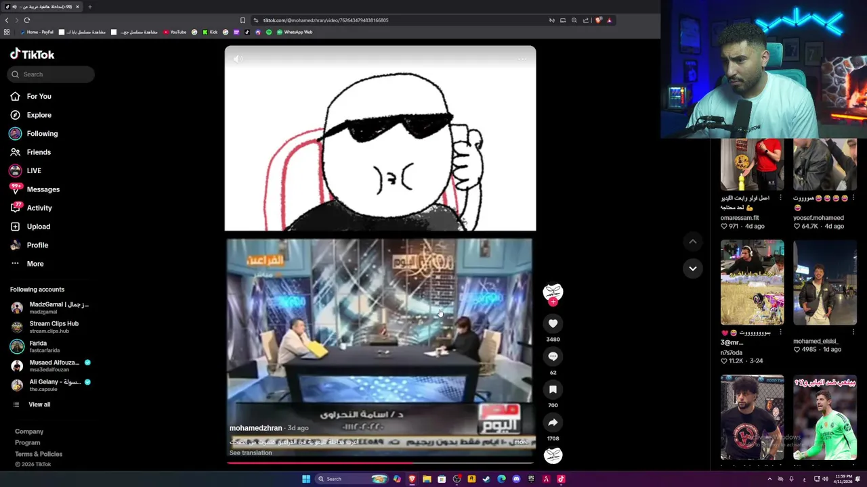Click the TikTok logo
Viewport: 867px width, 487px height.
coord(32,54)
